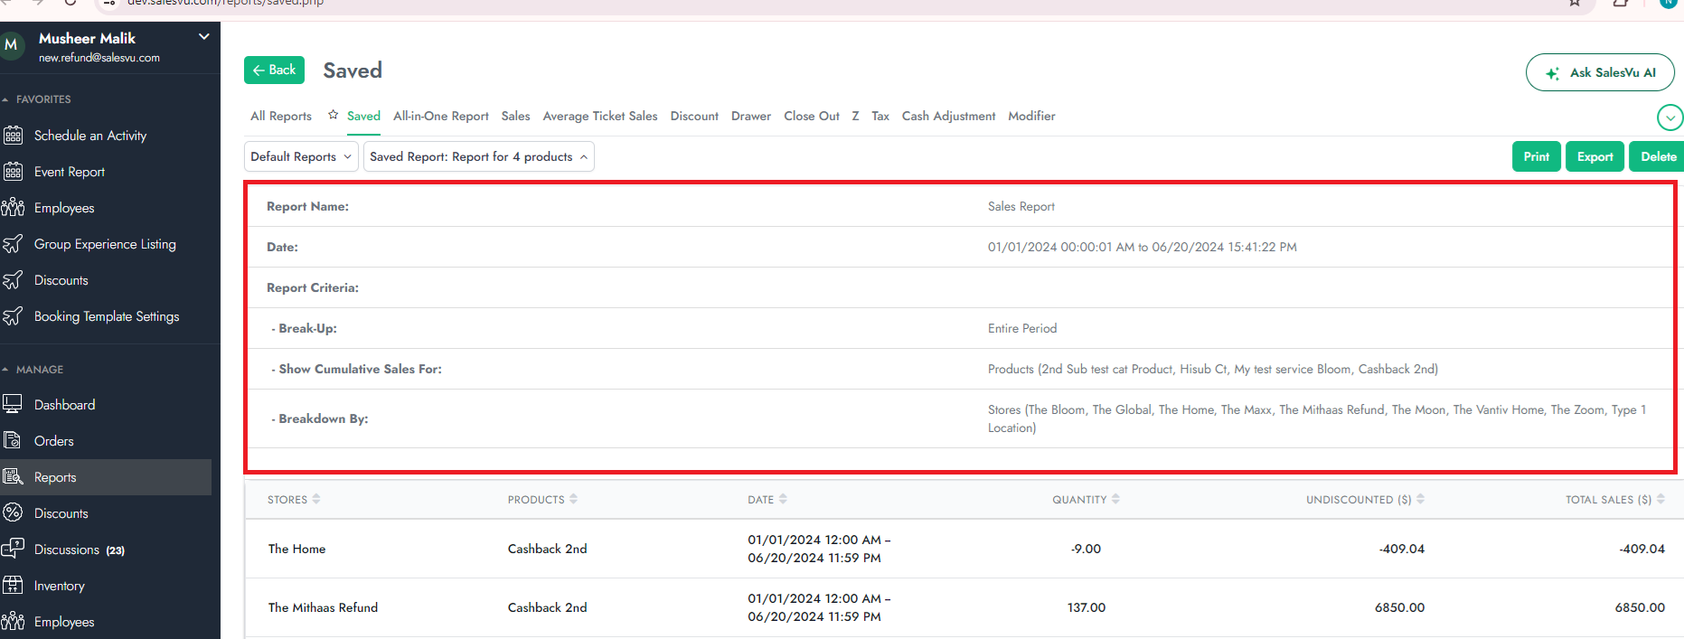Open Schedule an Activity link
The height and width of the screenshot is (639, 1684).
[90, 136]
